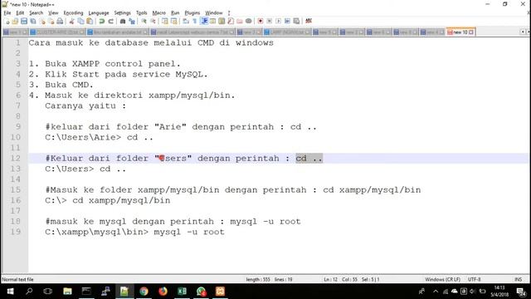Click the Find binoculars icon
Viewport: 531px width, 299px height.
point(123,22)
